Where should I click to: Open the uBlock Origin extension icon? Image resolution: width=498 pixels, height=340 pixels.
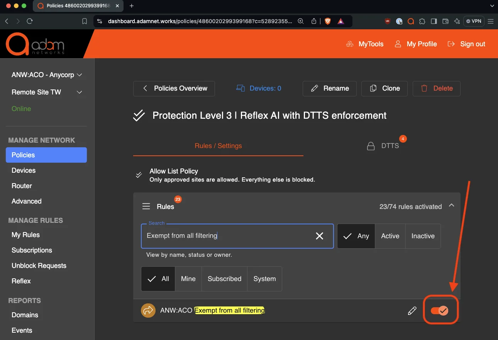pos(388,21)
